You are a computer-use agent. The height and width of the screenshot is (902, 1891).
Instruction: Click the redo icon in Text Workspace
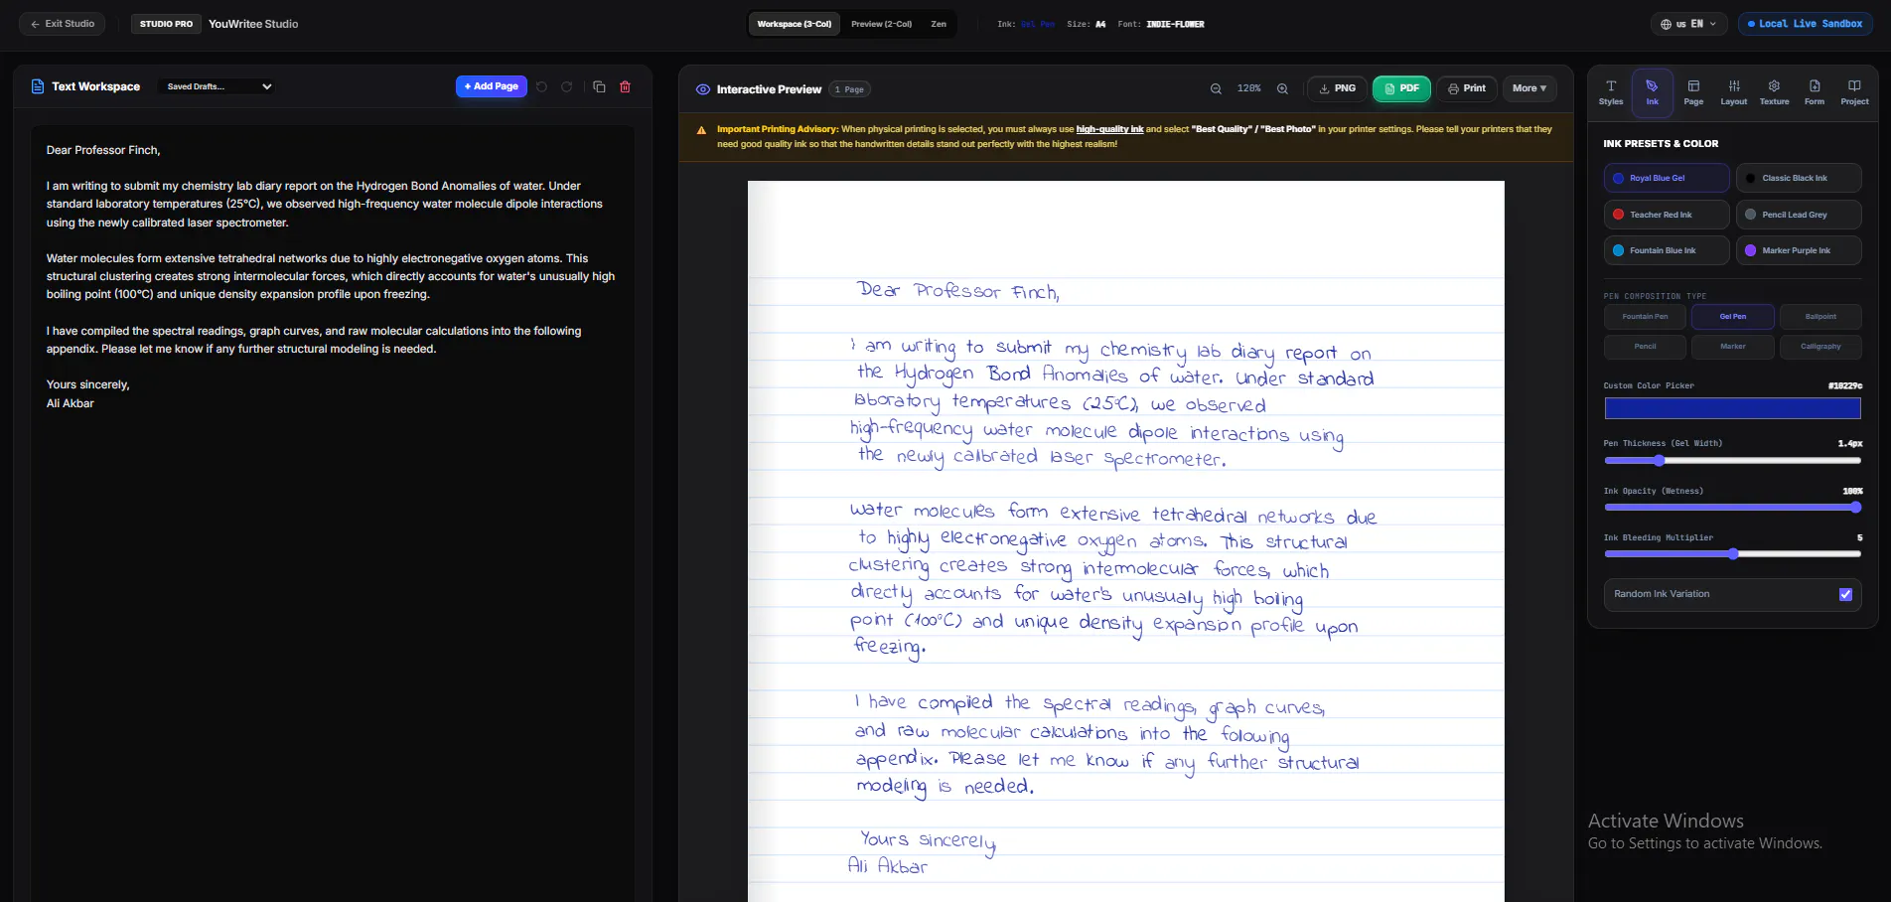(567, 86)
